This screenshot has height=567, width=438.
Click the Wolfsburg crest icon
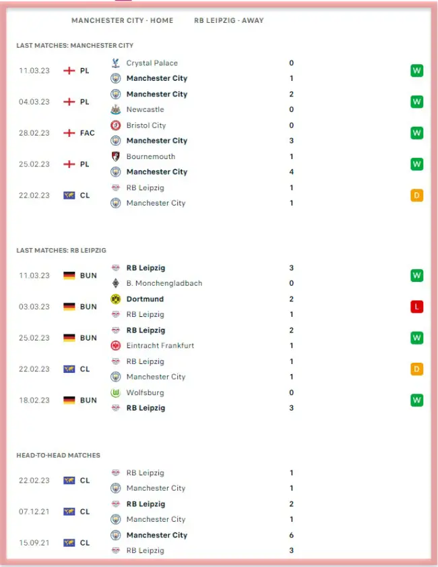115,392
